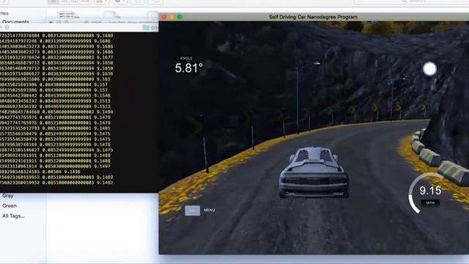469x264 pixels.
Task: Click the blue folder icon in the terminal title bar
Action: [x=146, y=28]
